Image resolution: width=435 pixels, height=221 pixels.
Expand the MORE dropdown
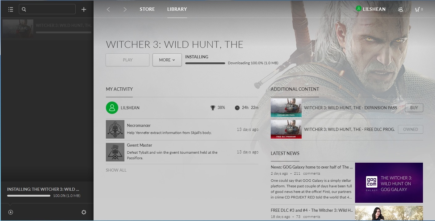167,60
